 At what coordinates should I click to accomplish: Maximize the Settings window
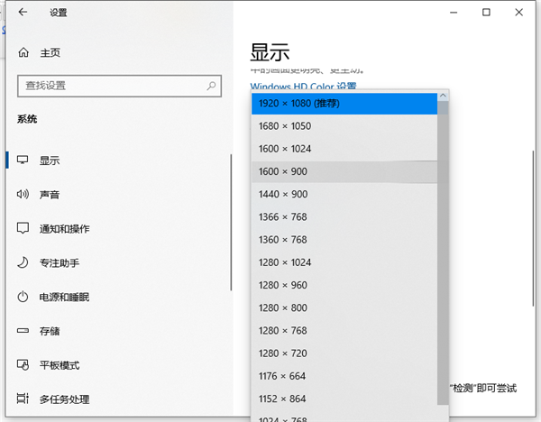point(487,13)
